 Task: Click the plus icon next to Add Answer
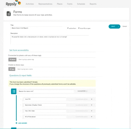click(16, 123)
